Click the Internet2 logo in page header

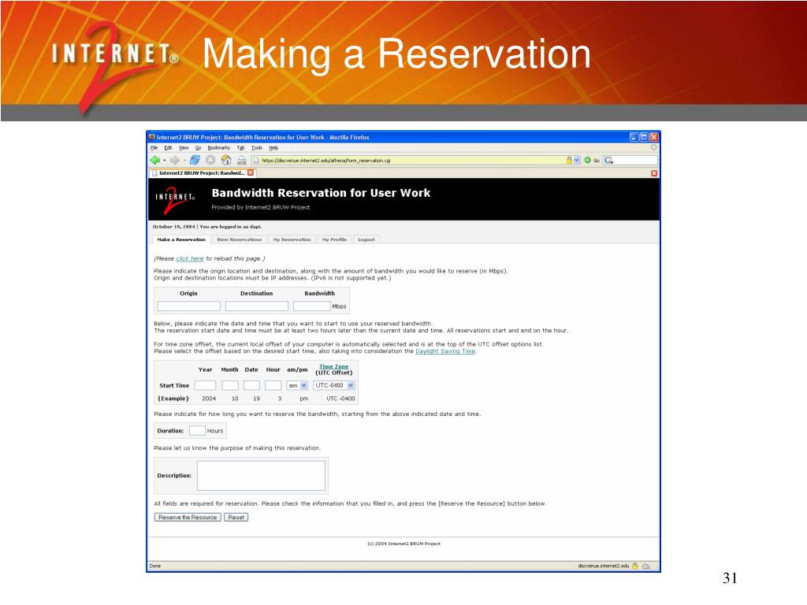[x=175, y=200]
